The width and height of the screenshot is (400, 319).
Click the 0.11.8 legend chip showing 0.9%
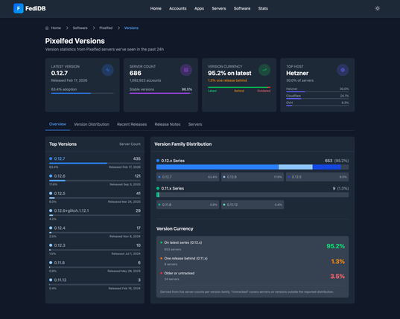188,204
